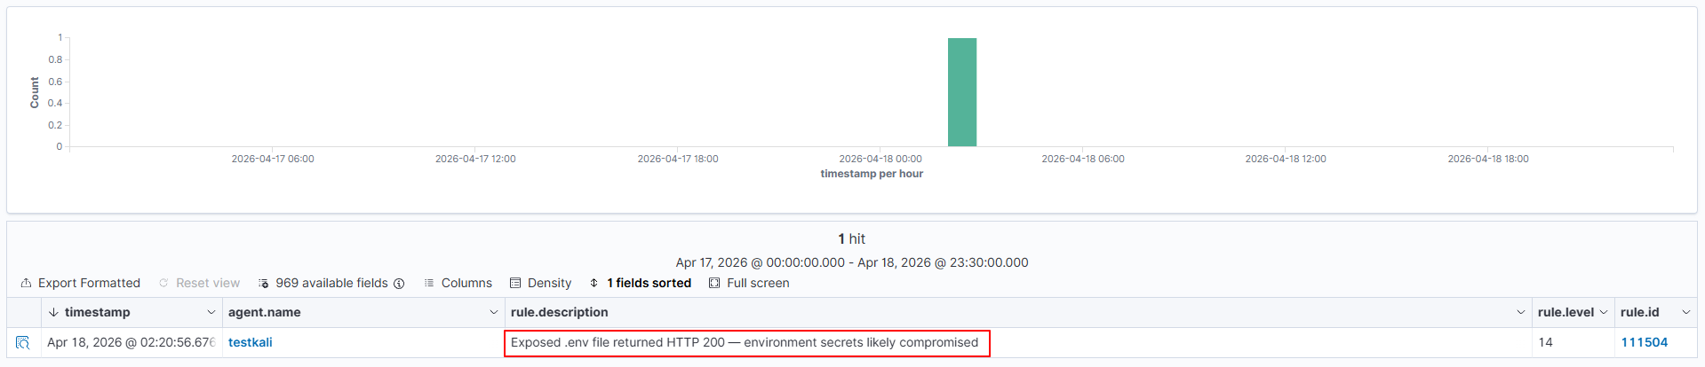The width and height of the screenshot is (1705, 367).
Task: Click the Reset view button
Action: click(200, 283)
